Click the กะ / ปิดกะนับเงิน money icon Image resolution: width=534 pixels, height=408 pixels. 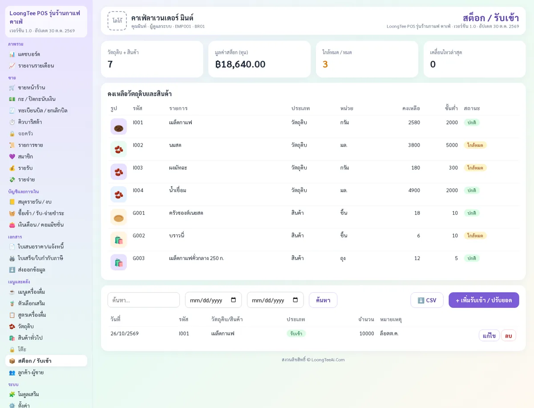point(12,99)
